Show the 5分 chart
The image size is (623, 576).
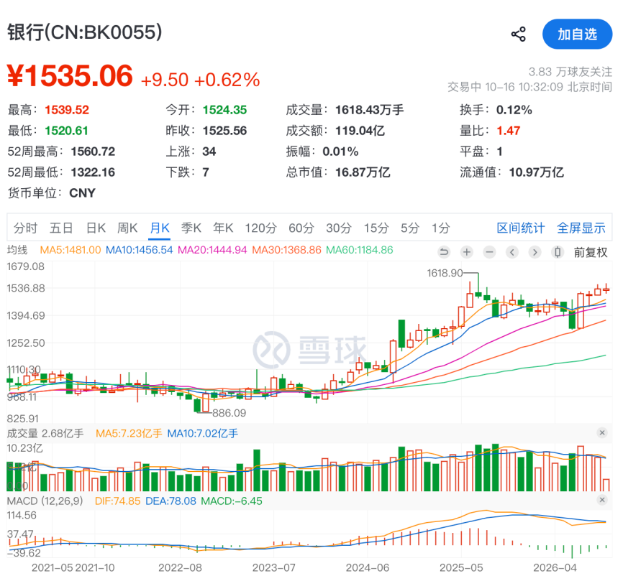[409, 228]
